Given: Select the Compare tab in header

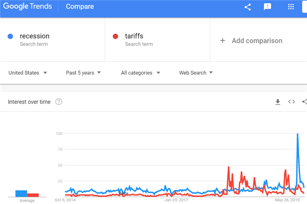Looking at the screenshot, I should pyautogui.click(x=80, y=6).
